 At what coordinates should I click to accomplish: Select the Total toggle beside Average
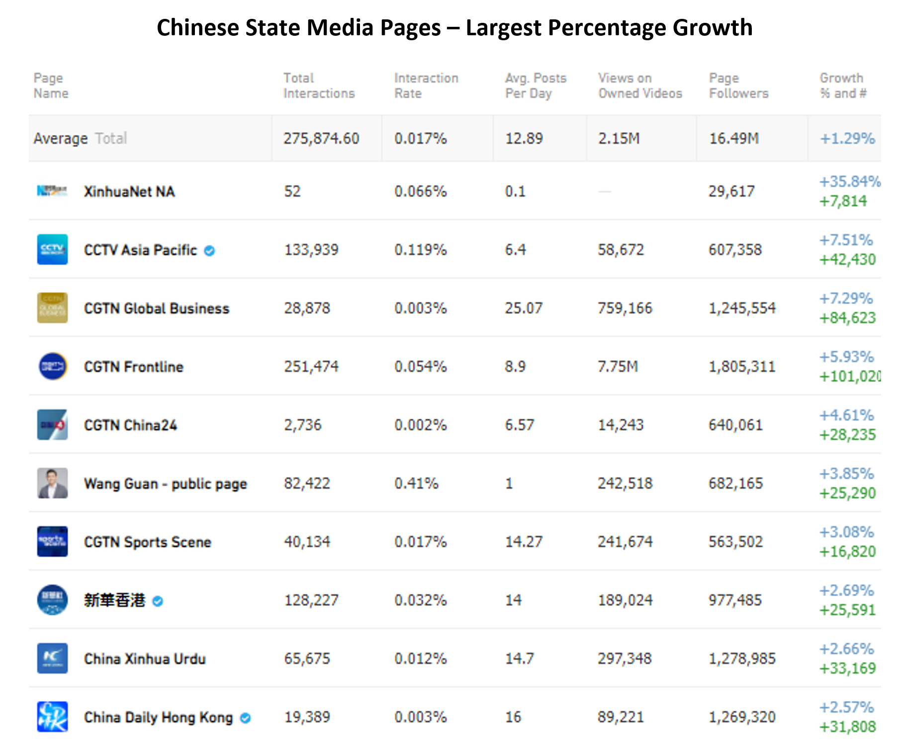point(111,138)
